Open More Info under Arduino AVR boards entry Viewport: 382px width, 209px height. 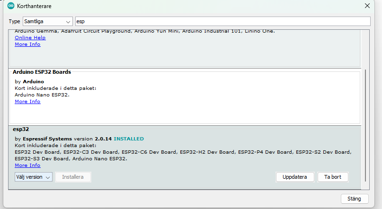click(27, 44)
